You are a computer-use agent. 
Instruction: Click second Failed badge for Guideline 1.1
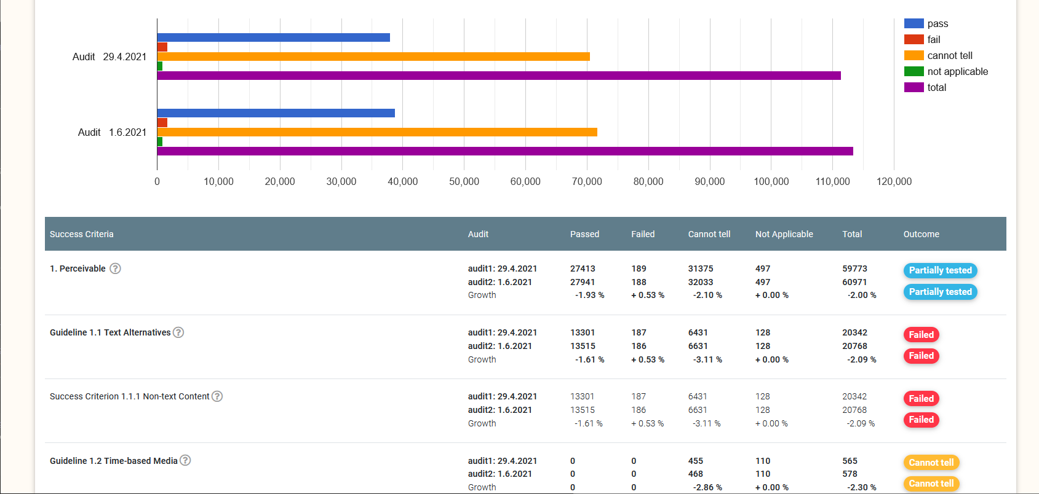click(922, 356)
